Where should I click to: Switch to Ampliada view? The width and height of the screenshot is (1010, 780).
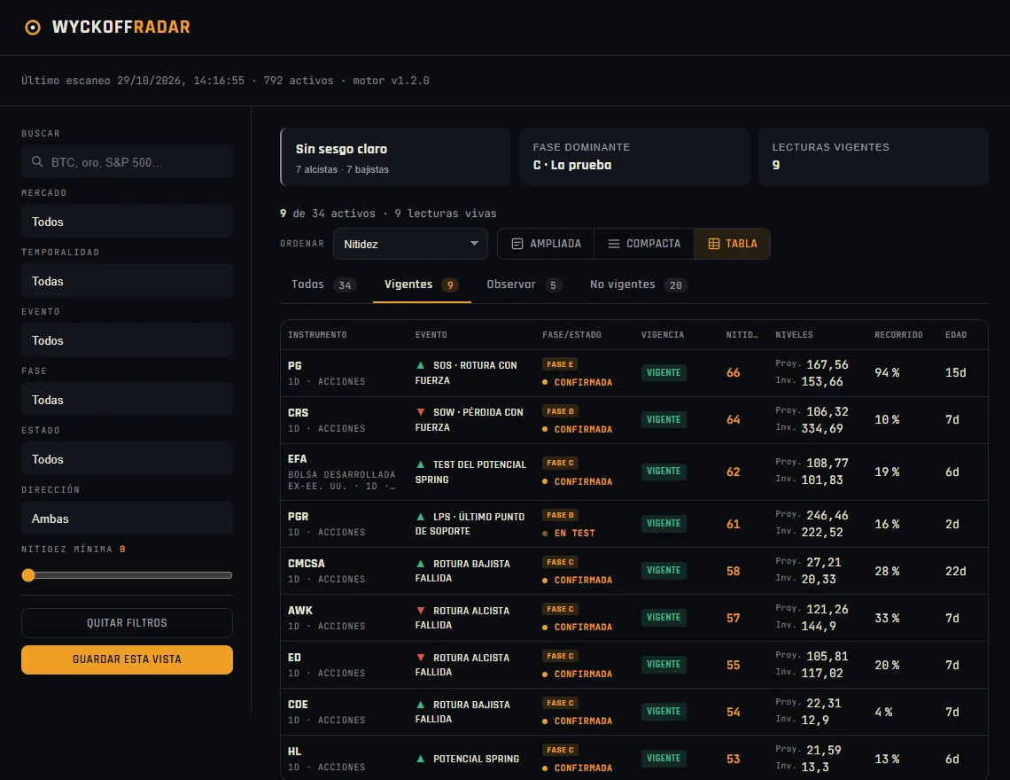pyautogui.click(x=547, y=244)
